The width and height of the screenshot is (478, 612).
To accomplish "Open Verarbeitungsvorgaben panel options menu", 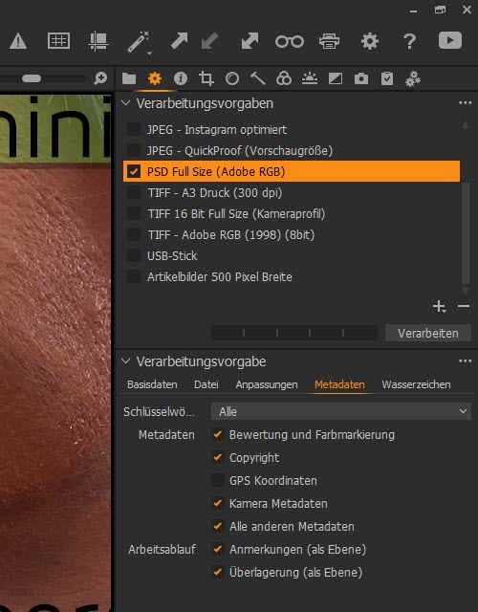I will [466, 103].
